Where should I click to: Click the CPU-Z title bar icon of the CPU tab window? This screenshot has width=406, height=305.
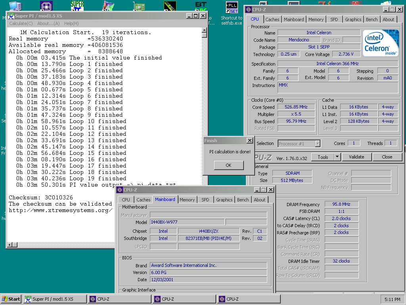coord(249,10)
